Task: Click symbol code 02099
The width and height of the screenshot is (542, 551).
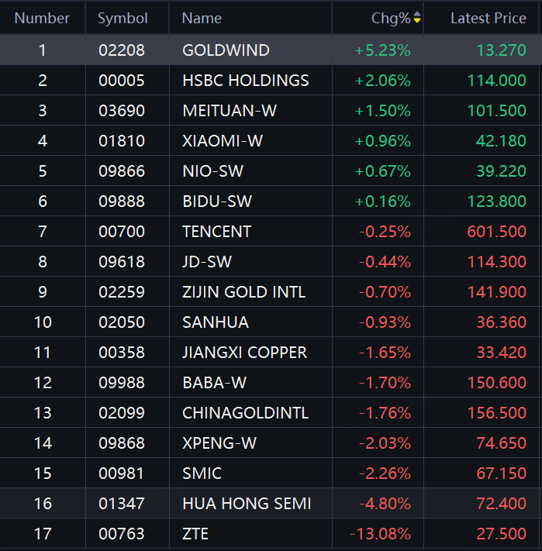Action: [122, 413]
